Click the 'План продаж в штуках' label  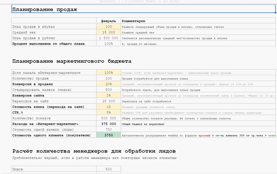(33, 27)
